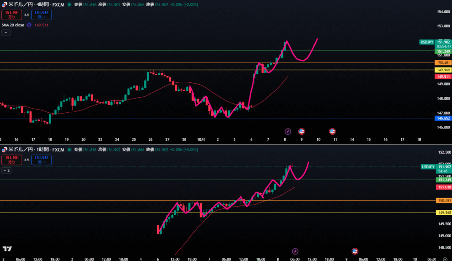
Task: Collapse the indicator legend on 4-hour chart
Action: pyautogui.click(x=6, y=33)
